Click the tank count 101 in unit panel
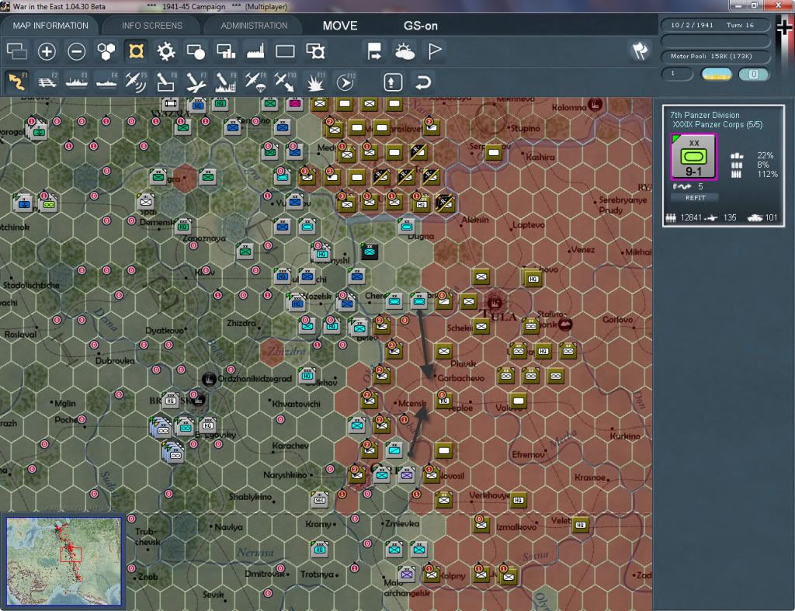The width and height of the screenshot is (795, 611). click(771, 217)
